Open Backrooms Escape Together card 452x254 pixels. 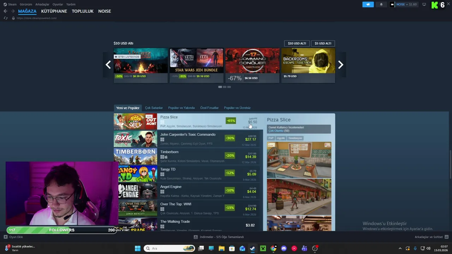pos(308,65)
